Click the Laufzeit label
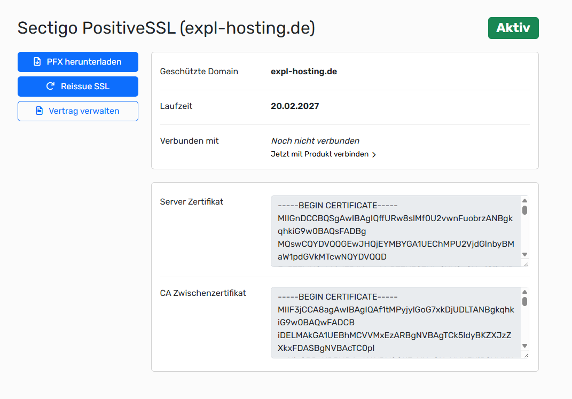 point(176,106)
